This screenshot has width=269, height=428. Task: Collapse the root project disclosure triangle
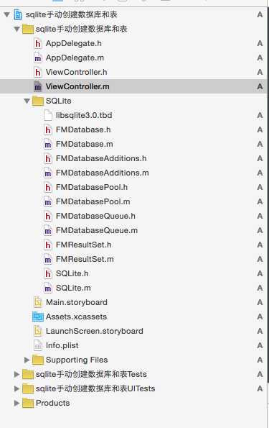click(6, 14)
